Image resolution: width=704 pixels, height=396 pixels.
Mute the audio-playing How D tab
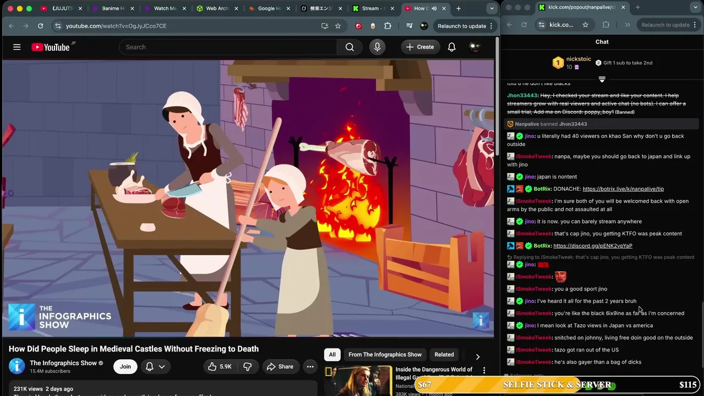coord(435,8)
